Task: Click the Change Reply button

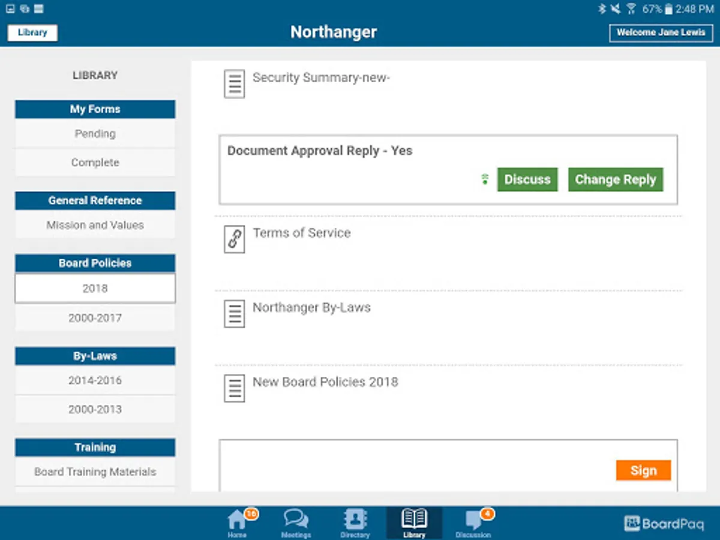Action: [616, 179]
